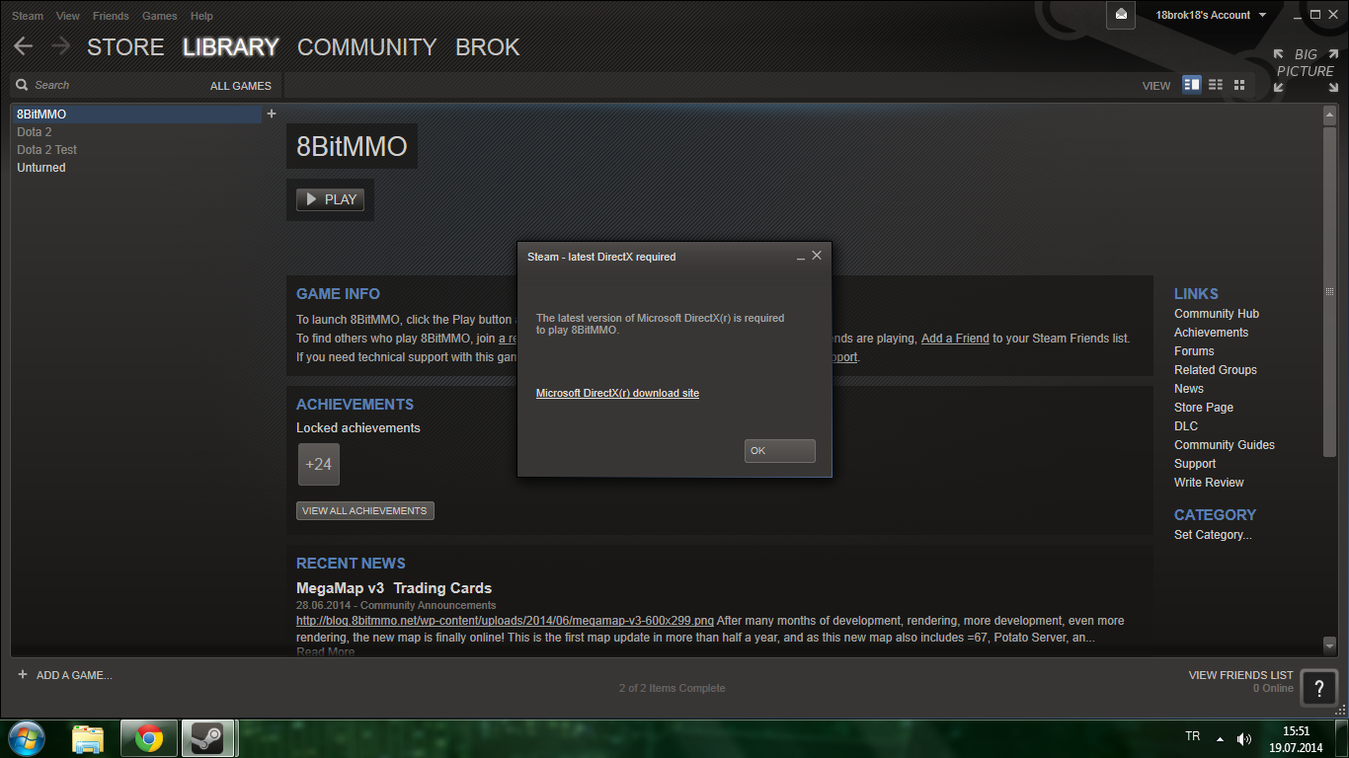Click VIEW ALL ACHIEVEMENTS button
Image resolution: width=1349 pixels, height=758 pixels.
point(365,511)
